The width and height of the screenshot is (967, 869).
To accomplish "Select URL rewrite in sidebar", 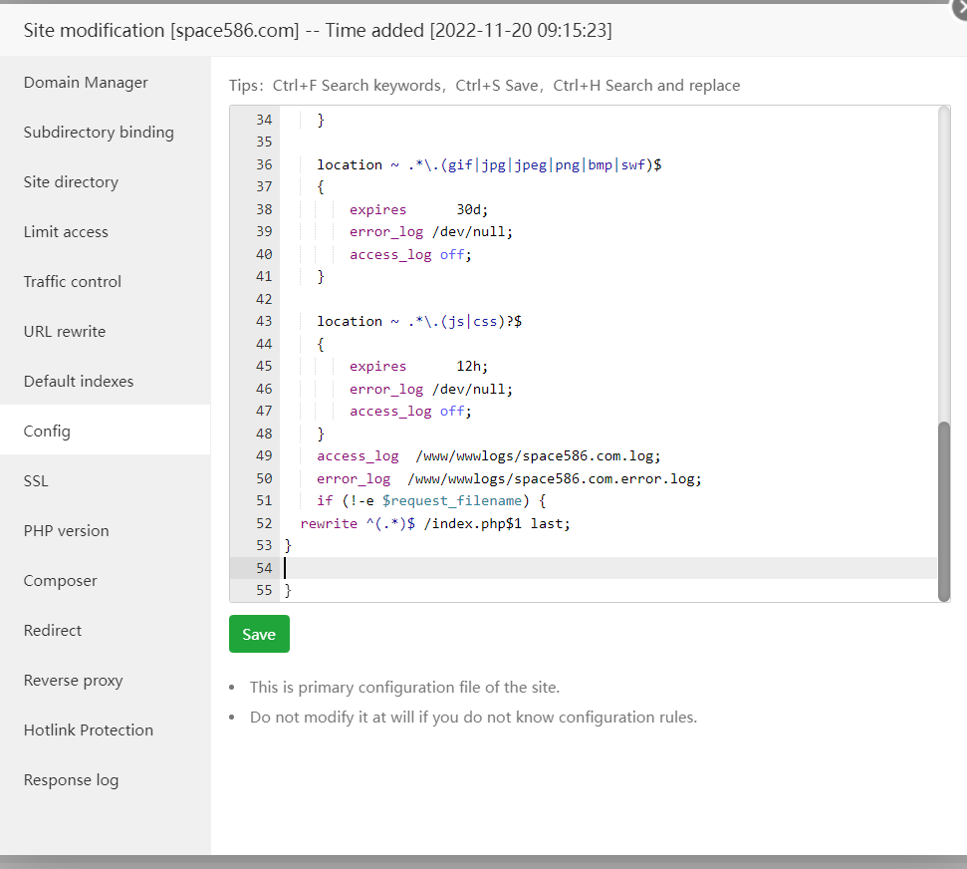I will [x=65, y=332].
